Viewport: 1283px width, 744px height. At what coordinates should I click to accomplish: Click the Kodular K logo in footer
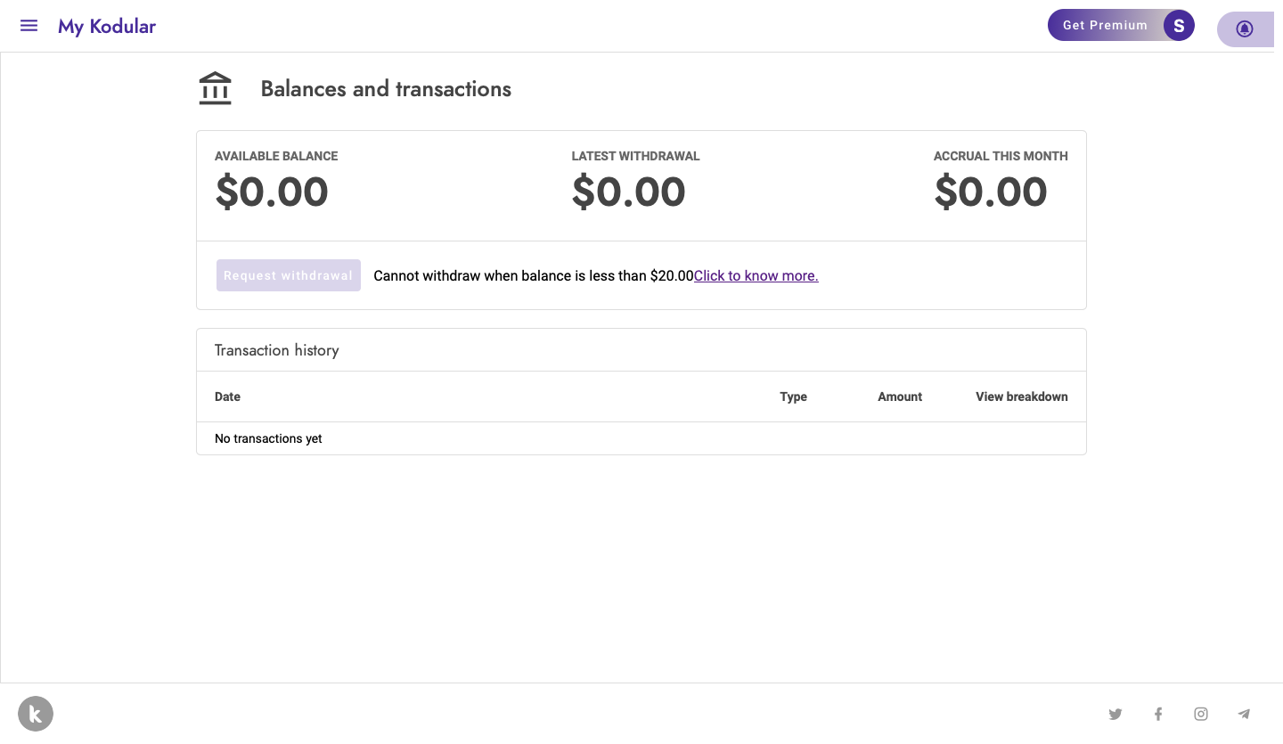[36, 714]
